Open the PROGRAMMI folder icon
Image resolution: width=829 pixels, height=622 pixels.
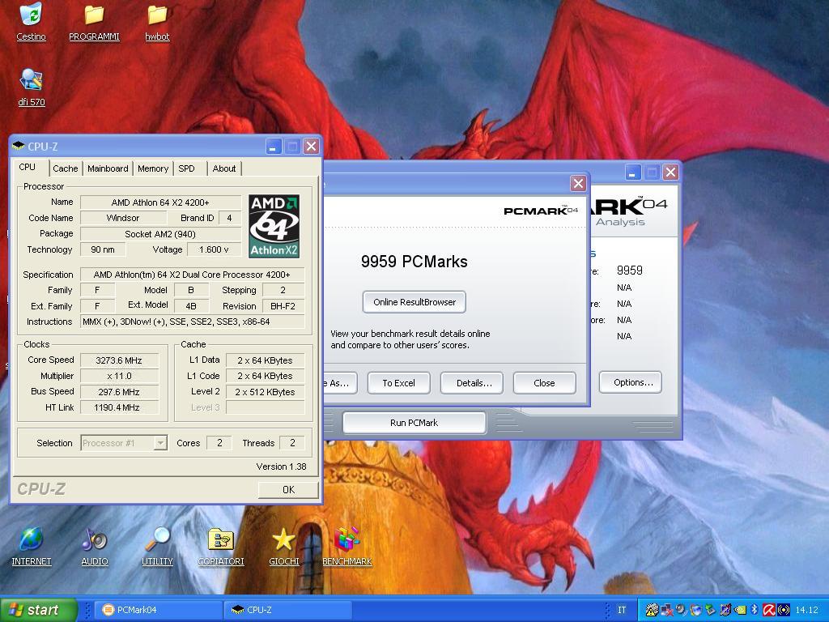coord(94,21)
